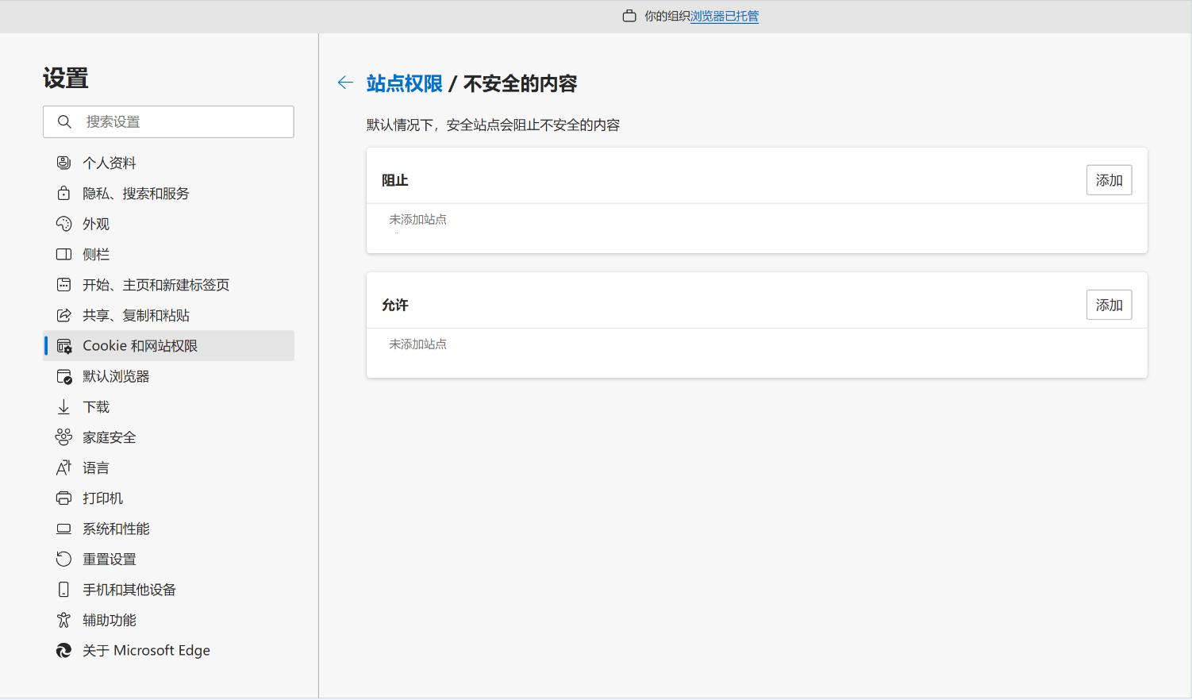The height and width of the screenshot is (700, 1192).
Task: Open 重置设置 page
Action: point(168,559)
